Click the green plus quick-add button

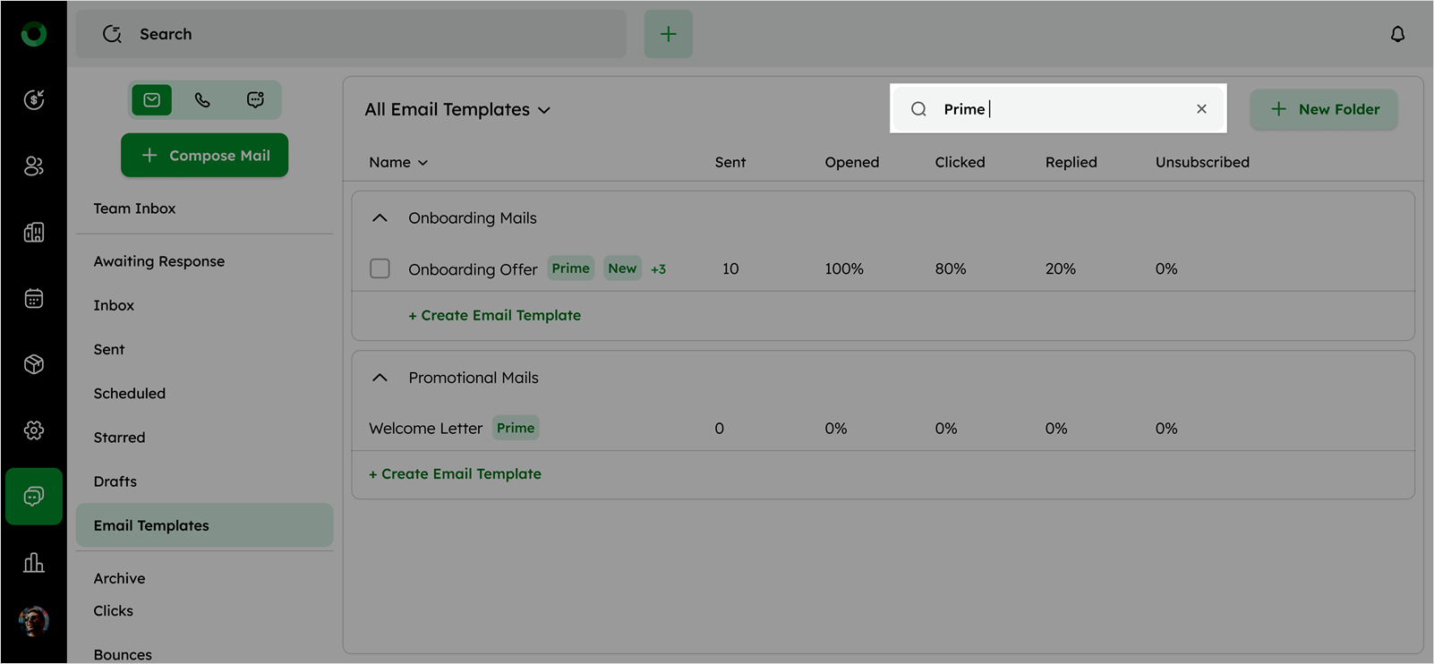pyautogui.click(x=668, y=34)
